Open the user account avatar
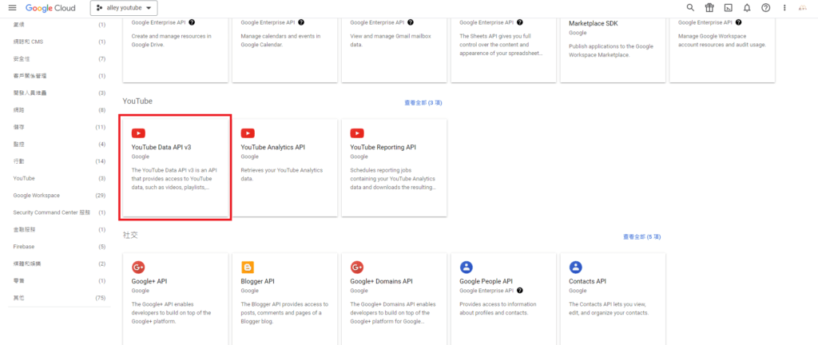The height and width of the screenshot is (345, 818). point(803,7)
